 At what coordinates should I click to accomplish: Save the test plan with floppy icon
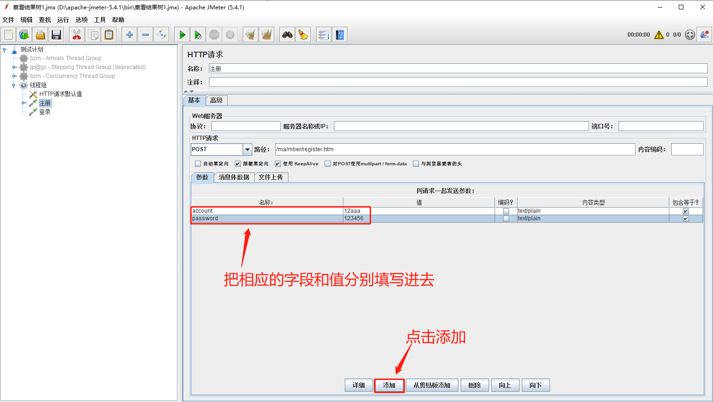point(56,35)
